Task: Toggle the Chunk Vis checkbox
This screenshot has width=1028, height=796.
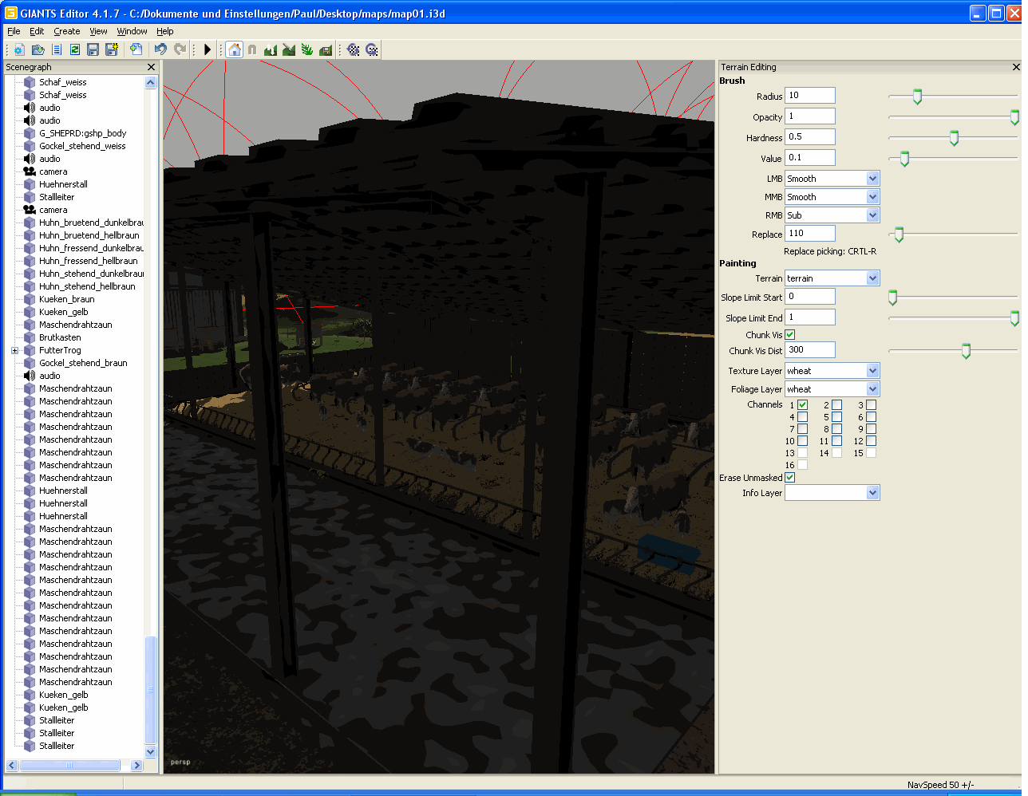Action: click(x=790, y=335)
